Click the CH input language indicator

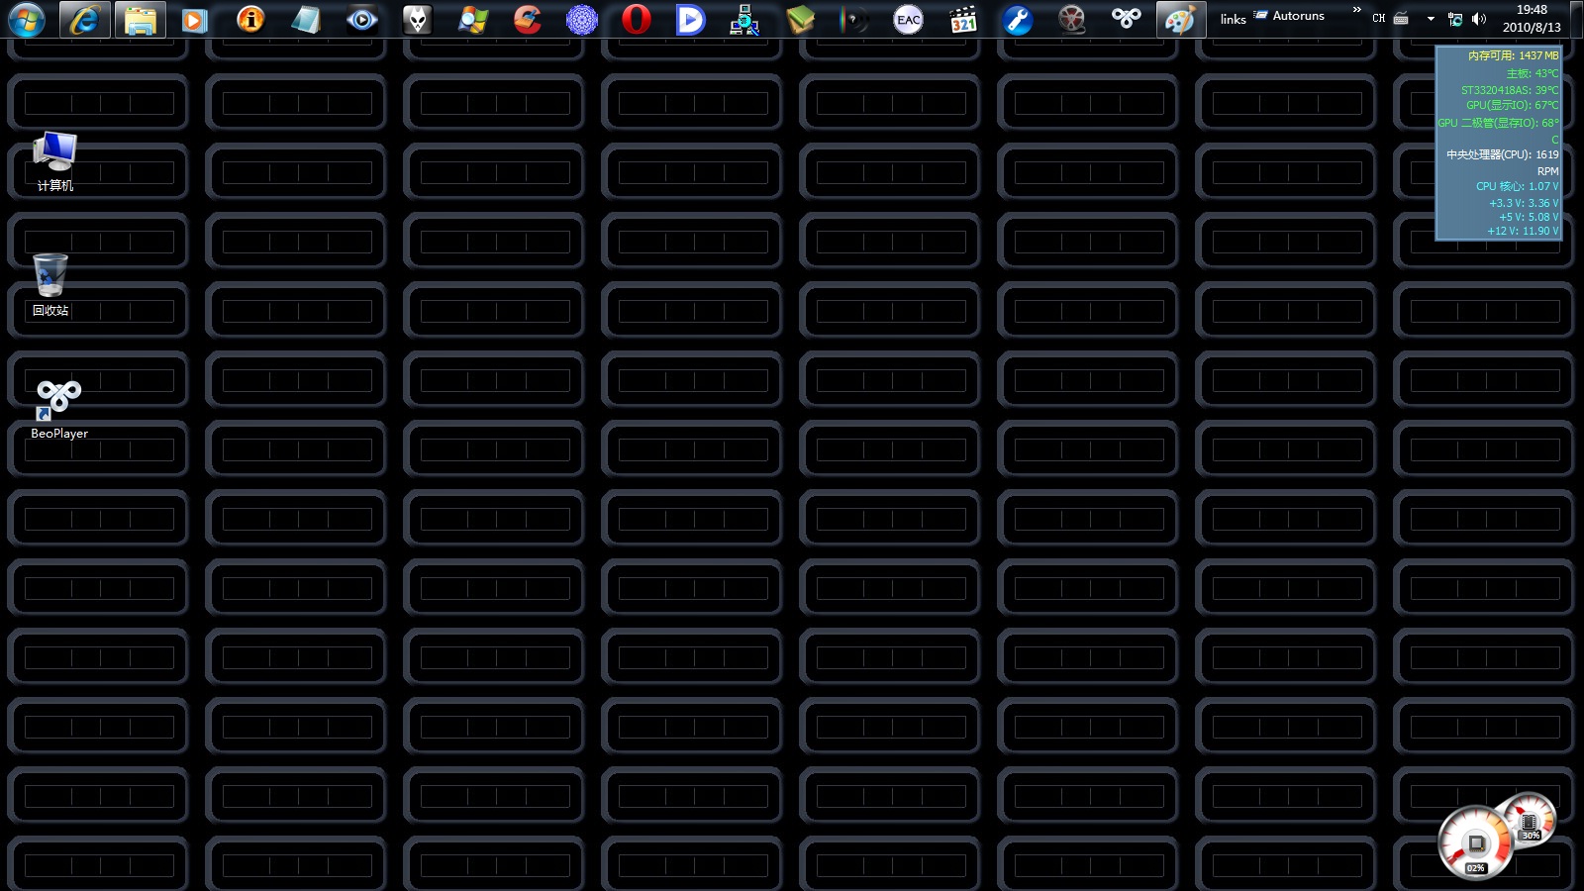(x=1378, y=19)
